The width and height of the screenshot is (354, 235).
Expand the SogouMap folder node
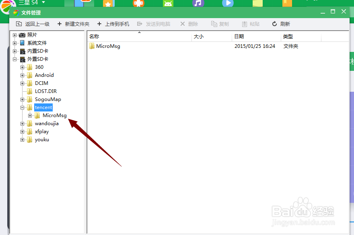point(22,99)
